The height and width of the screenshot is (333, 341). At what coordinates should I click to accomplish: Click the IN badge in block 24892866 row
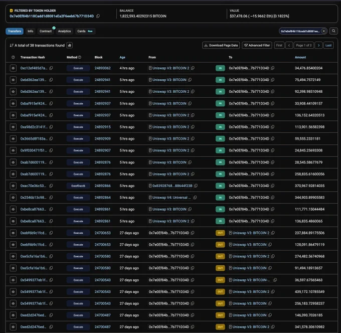pos(220,186)
